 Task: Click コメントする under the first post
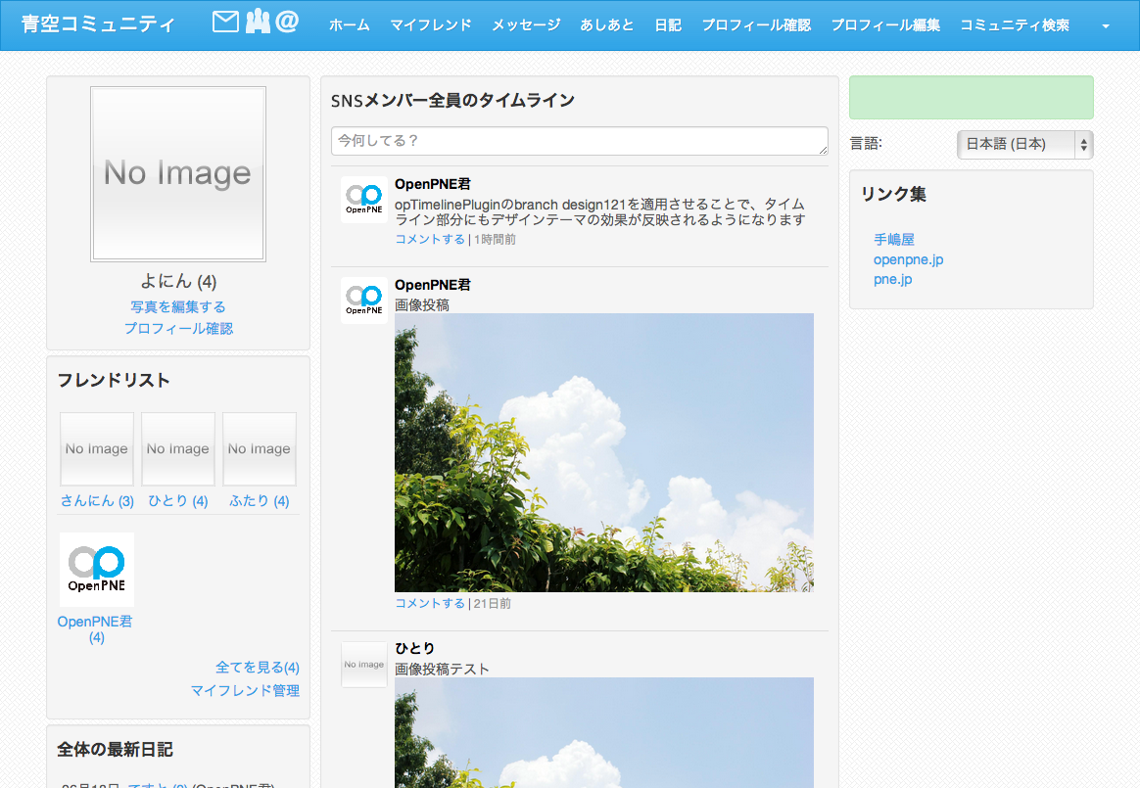pyautogui.click(x=430, y=240)
